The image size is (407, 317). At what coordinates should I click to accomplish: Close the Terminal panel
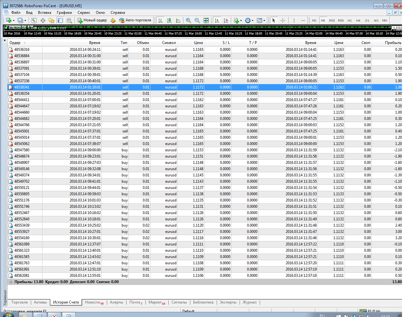(5, 40)
